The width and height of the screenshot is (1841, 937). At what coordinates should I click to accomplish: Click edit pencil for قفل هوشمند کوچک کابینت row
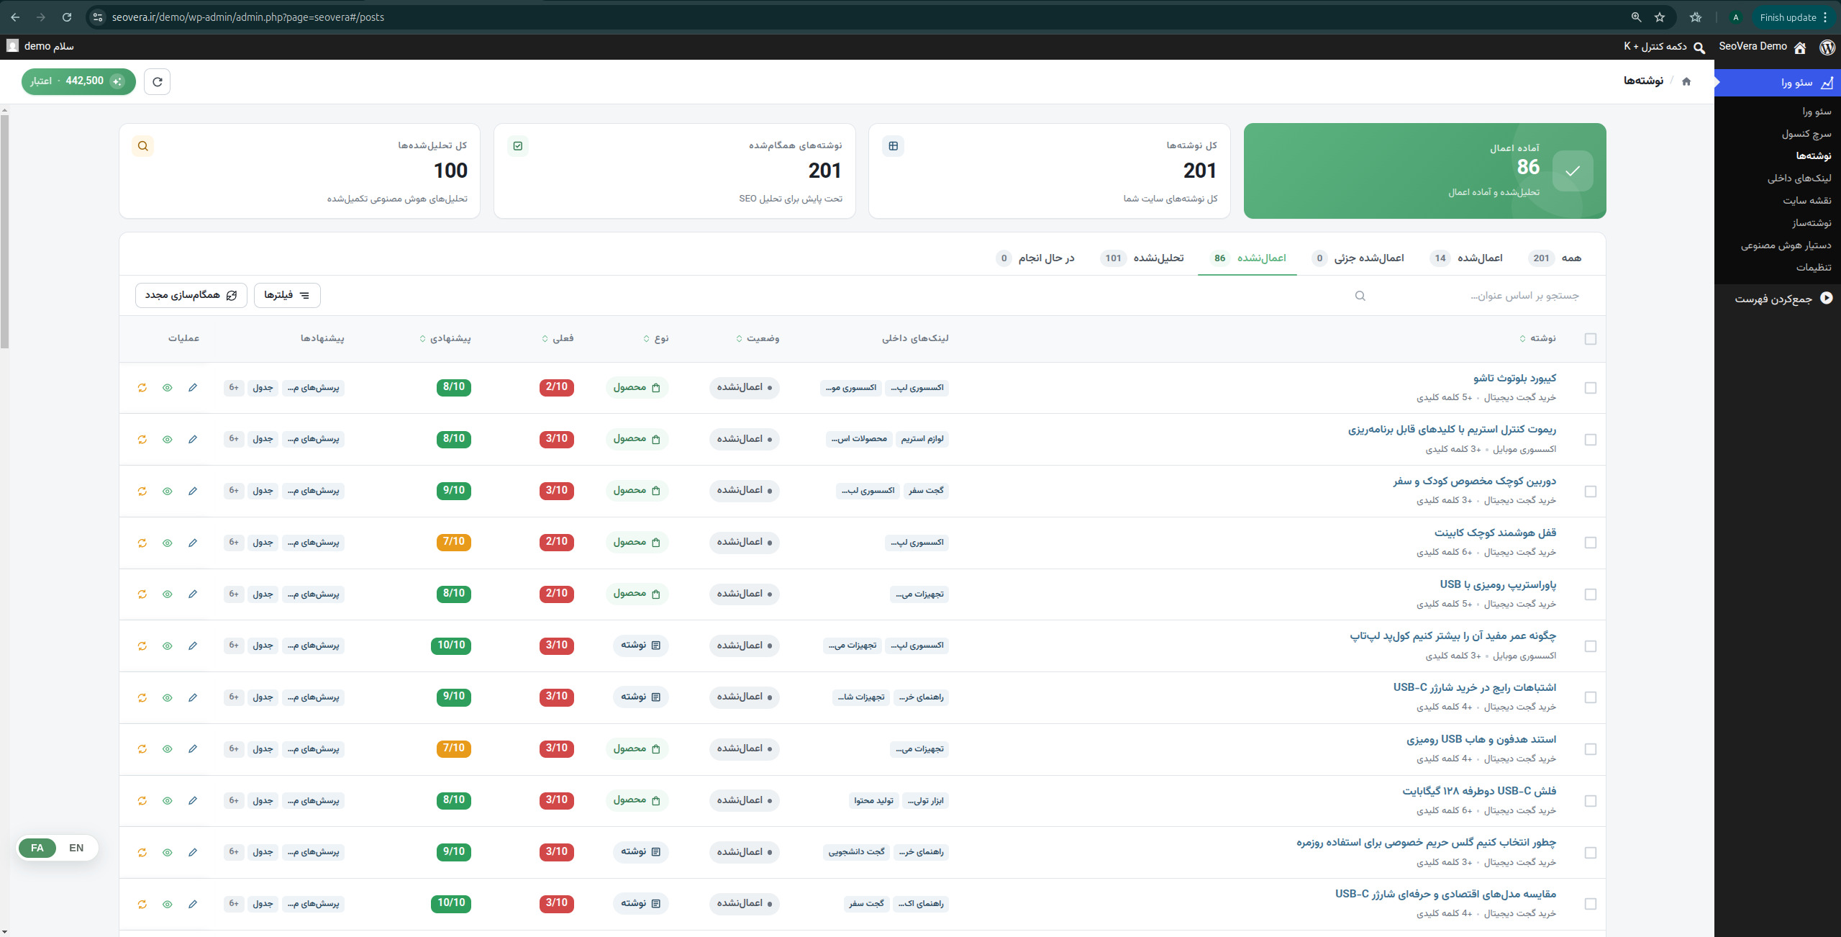192,543
